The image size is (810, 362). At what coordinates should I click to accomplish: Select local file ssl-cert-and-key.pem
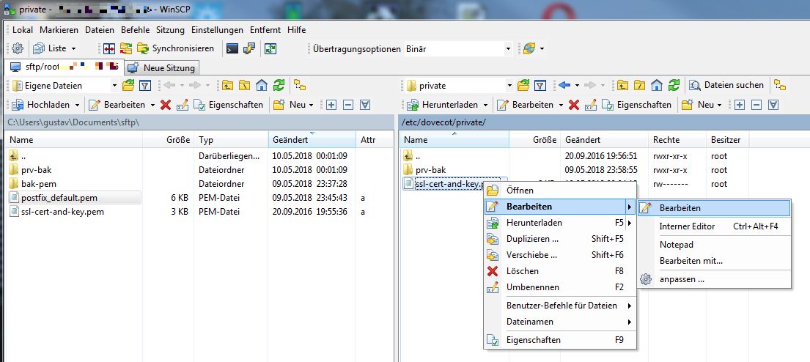[x=62, y=212]
